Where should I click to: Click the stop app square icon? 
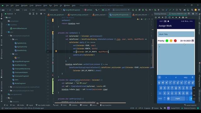point(158,10)
